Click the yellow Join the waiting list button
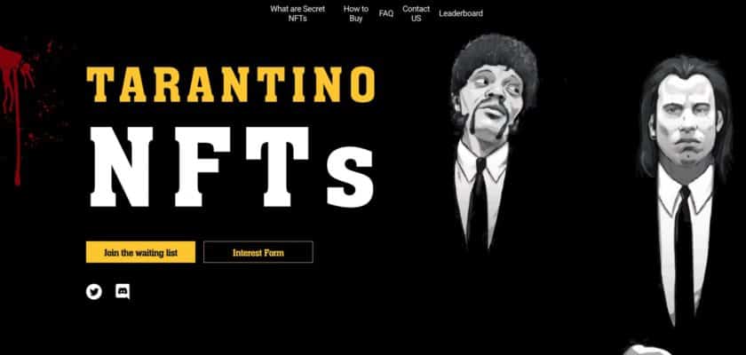The image size is (746, 355). 140,252
